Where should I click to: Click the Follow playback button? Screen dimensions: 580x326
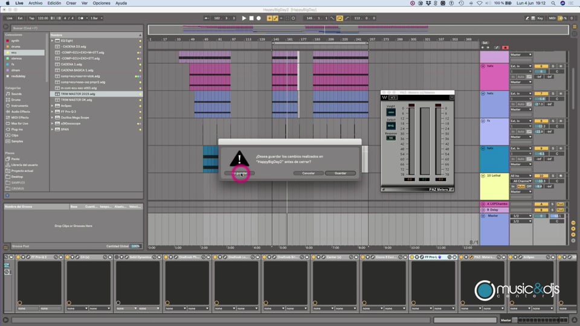[x=207, y=18]
